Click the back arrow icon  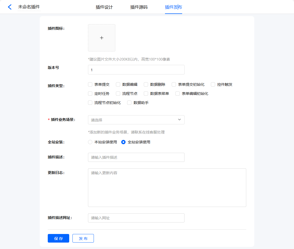(10, 7)
